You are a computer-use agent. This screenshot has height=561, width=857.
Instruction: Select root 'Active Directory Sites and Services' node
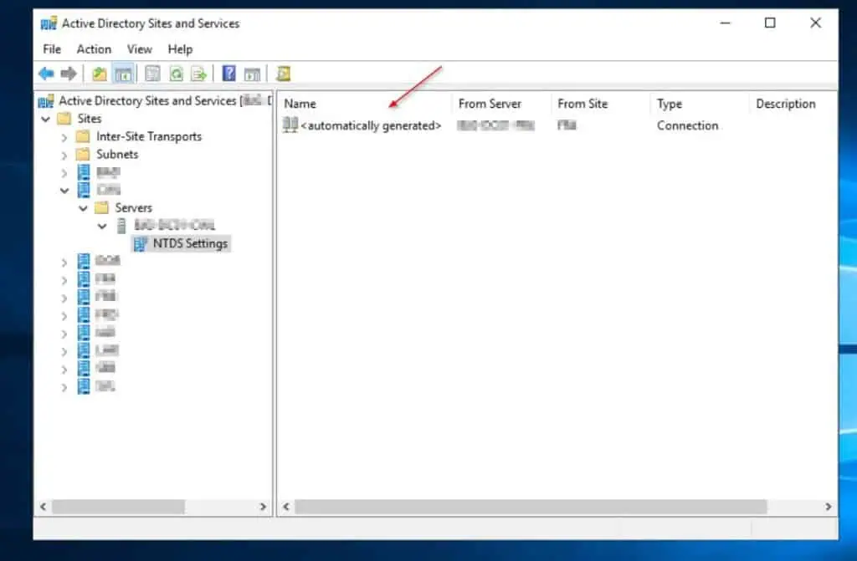pyautogui.click(x=147, y=101)
